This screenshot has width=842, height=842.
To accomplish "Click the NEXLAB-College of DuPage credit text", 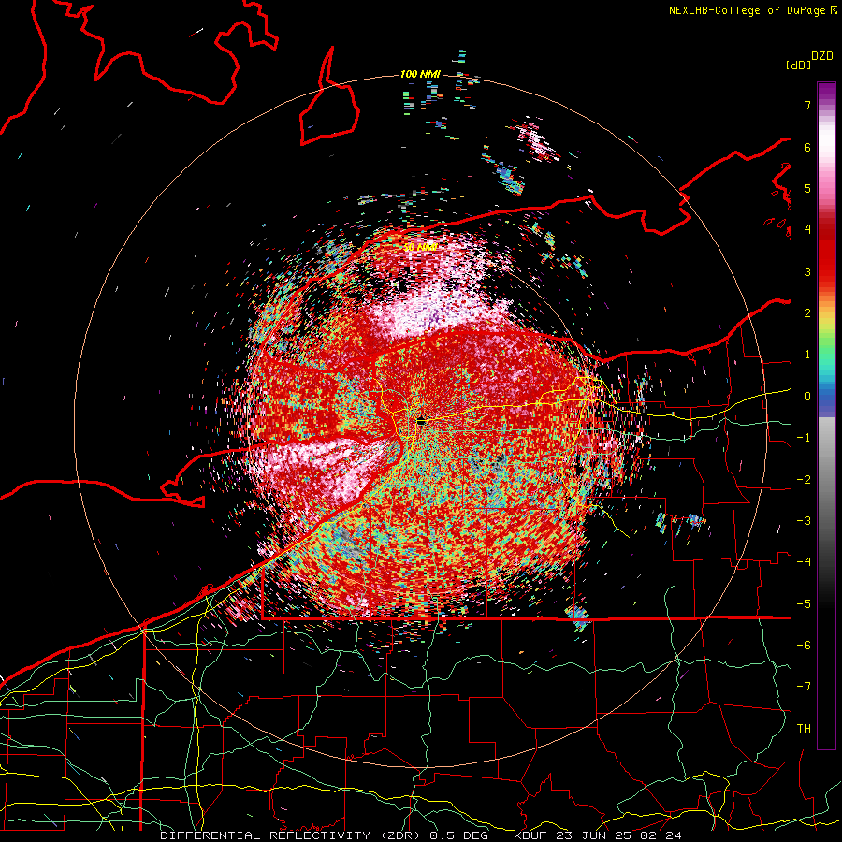I will click(x=748, y=10).
